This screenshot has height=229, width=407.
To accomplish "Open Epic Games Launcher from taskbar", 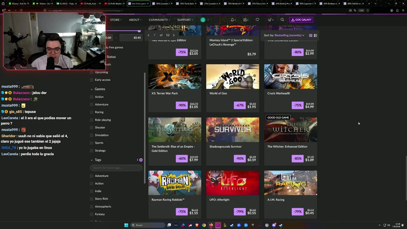I will point(253,225).
